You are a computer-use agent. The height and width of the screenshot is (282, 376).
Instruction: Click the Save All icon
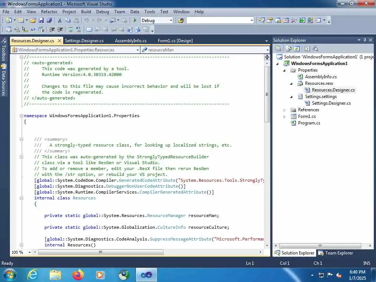coord(49,21)
